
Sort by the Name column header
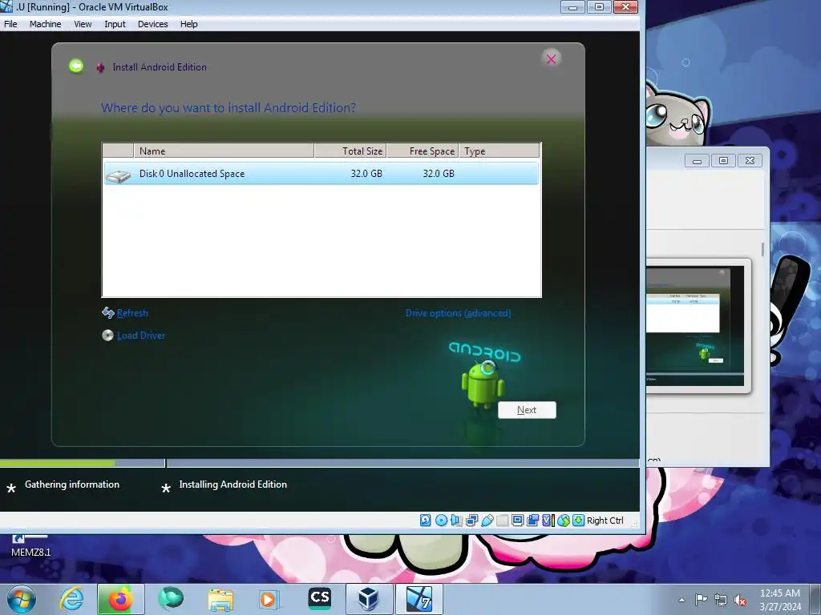pos(224,151)
